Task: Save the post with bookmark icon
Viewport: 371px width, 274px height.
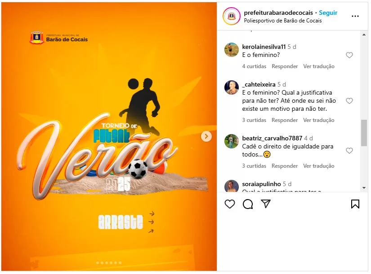Action: tap(355, 204)
